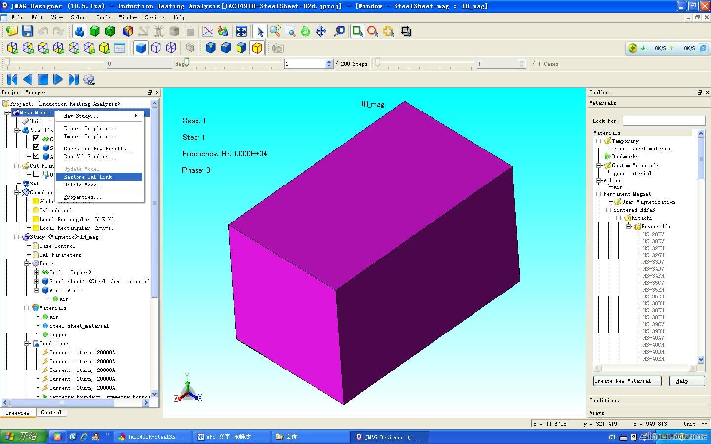Screen dimensions: 711x444
Task: Collapse the Custom Materials group
Action: pos(598,165)
